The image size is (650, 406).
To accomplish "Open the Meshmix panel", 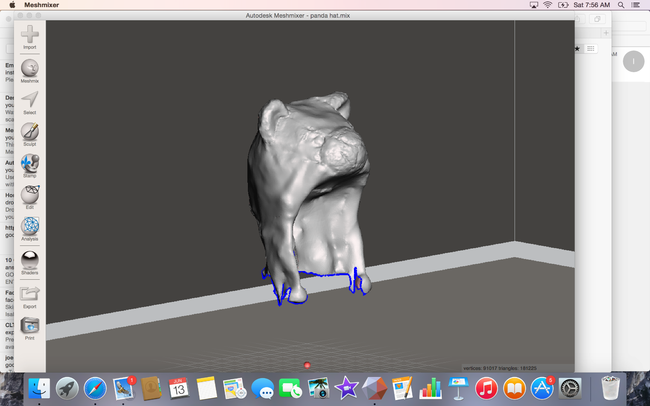I will (30, 71).
